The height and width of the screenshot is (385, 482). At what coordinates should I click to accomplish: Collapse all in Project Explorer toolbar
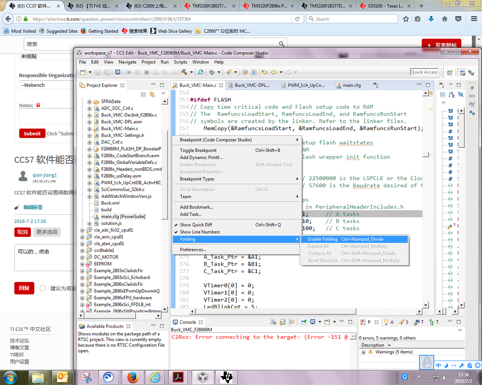click(x=143, y=94)
